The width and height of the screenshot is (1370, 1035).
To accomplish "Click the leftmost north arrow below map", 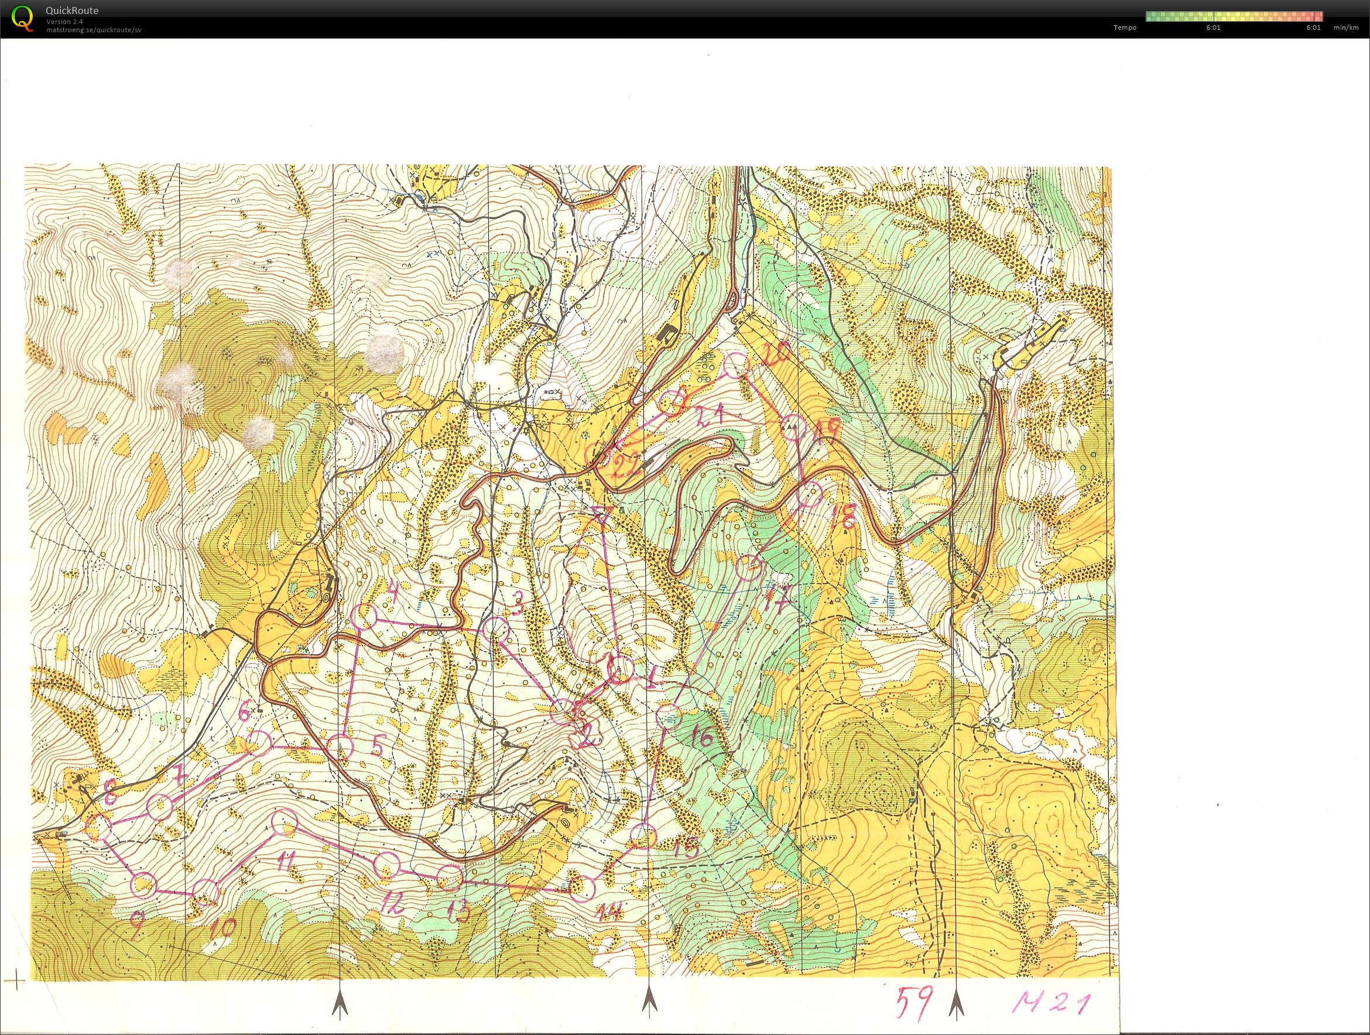I will click(340, 1003).
